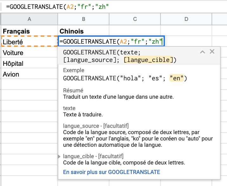Click the highlighted "en" example argument
This screenshot has height=186, width=227.
click(177, 78)
